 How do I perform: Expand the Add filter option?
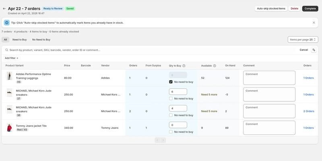pos(12,58)
